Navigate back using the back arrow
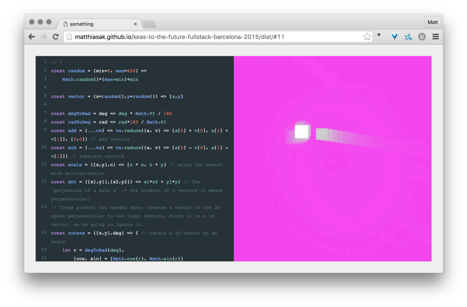This screenshot has height=307, width=467. pos(32,37)
